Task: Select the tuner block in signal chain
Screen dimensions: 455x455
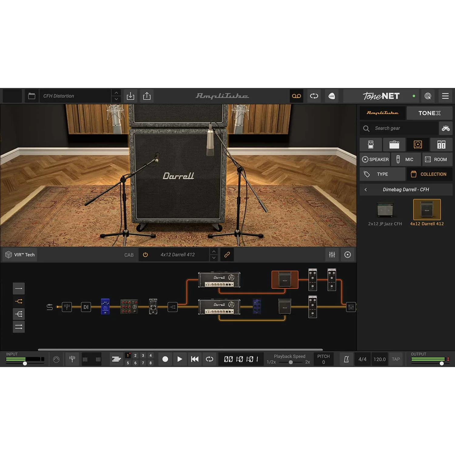Action: [x=67, y=307]
